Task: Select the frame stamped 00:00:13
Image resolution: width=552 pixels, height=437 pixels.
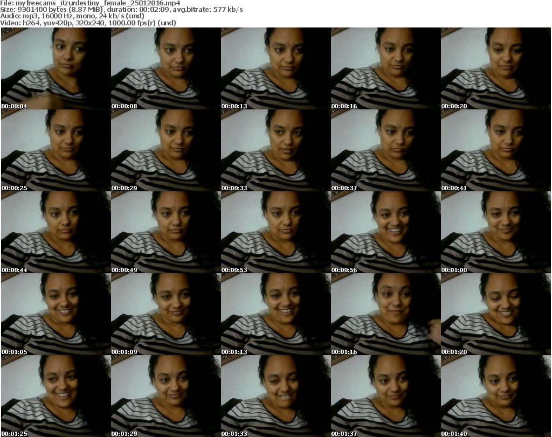Action: point(275,68)
